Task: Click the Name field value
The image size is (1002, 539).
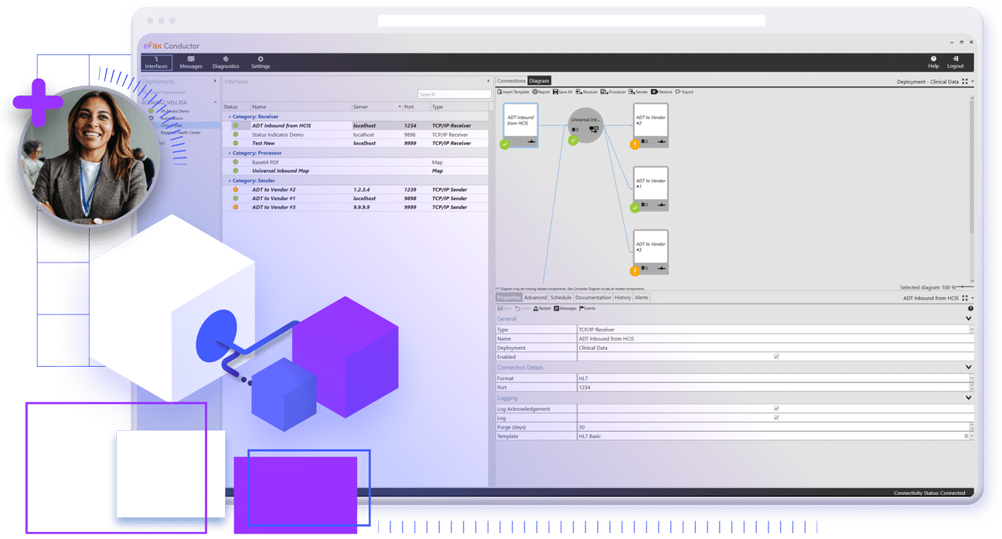Action: [x=775, y=339]
